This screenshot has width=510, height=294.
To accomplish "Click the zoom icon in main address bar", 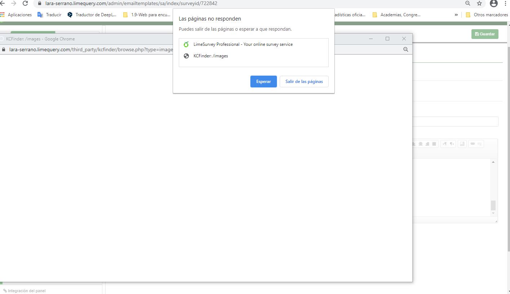I will pos(467,3).
